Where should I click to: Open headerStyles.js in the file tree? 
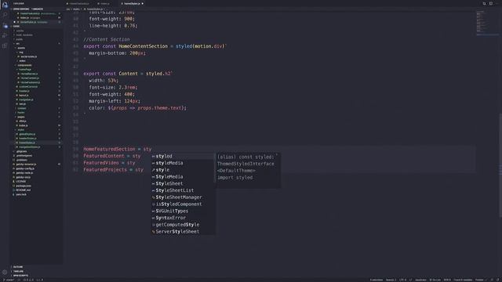tap(27, 139)
